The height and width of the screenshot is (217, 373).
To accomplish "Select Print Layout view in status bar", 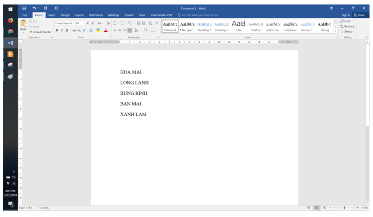I will [316, 208].
